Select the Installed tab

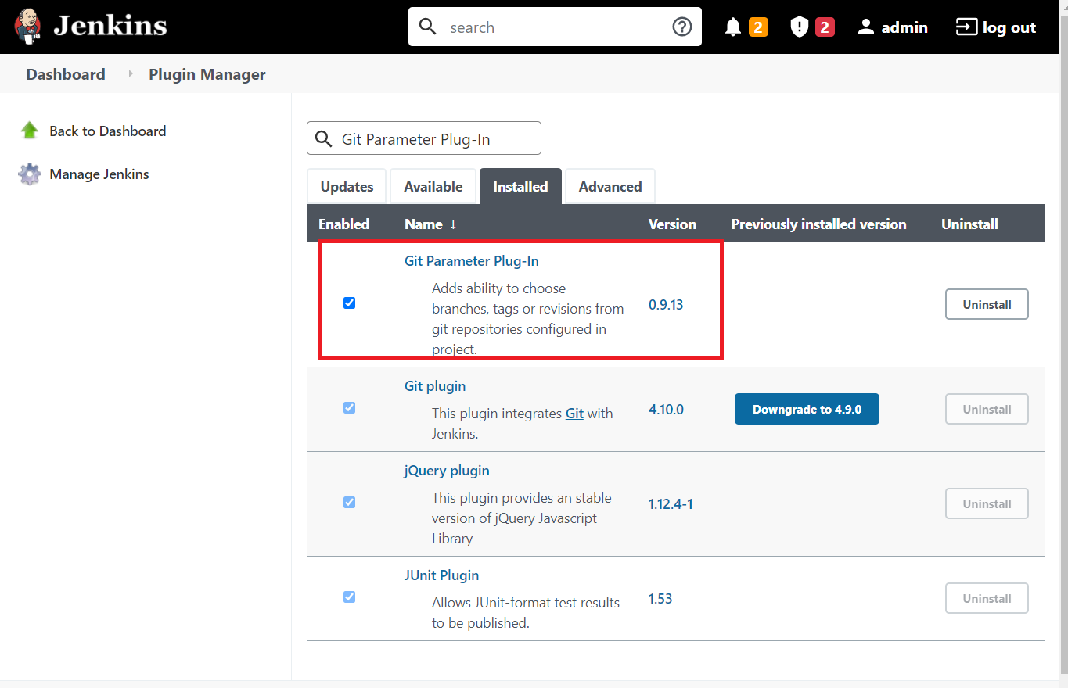520,187
